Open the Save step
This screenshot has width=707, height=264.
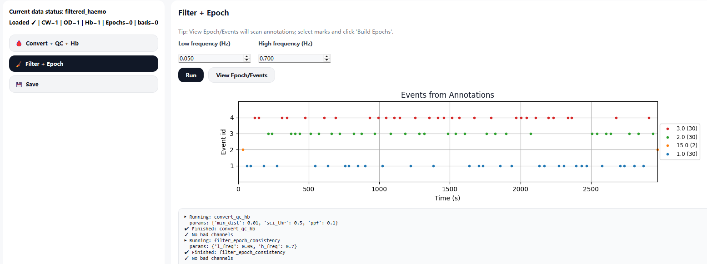click(84, 84)
